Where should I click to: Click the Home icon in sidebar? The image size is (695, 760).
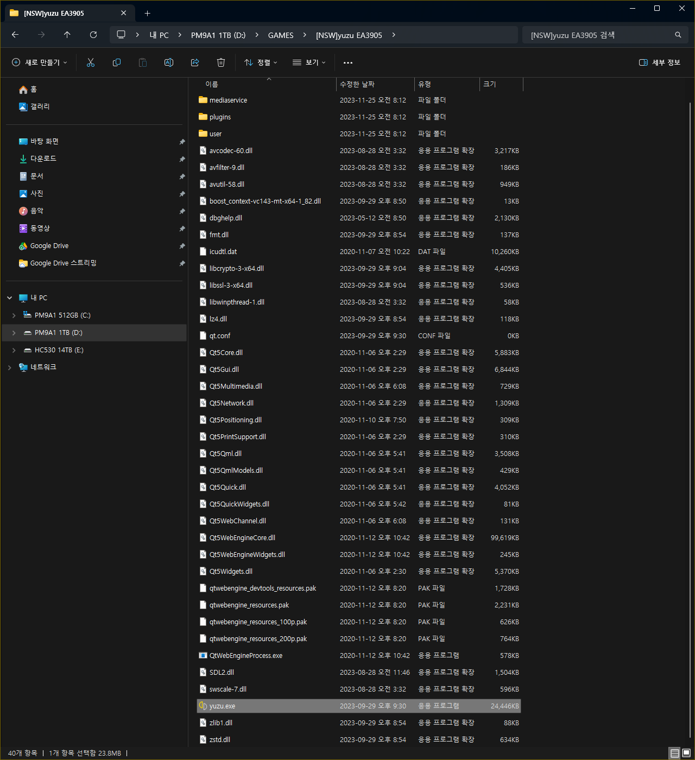pos(23,90)
